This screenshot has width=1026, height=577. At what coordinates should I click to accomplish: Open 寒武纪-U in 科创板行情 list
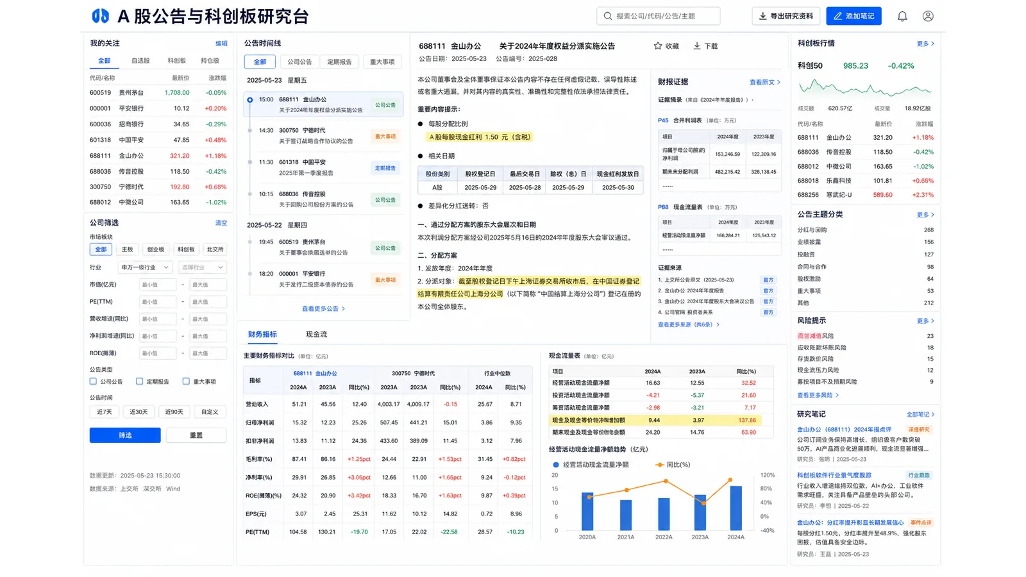tap(866, 195)
